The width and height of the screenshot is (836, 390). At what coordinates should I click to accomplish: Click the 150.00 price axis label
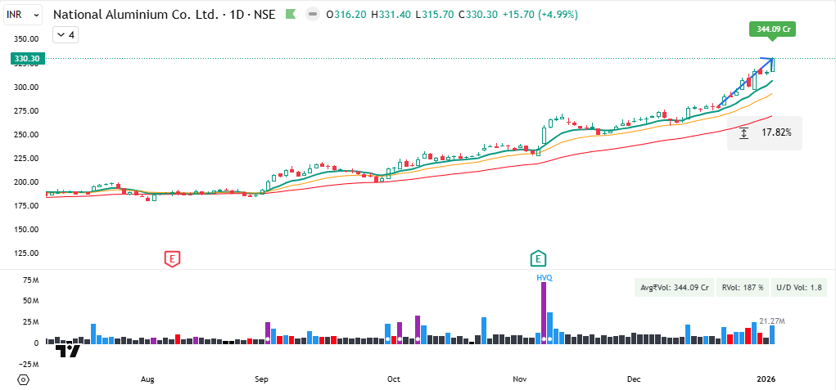26,230
